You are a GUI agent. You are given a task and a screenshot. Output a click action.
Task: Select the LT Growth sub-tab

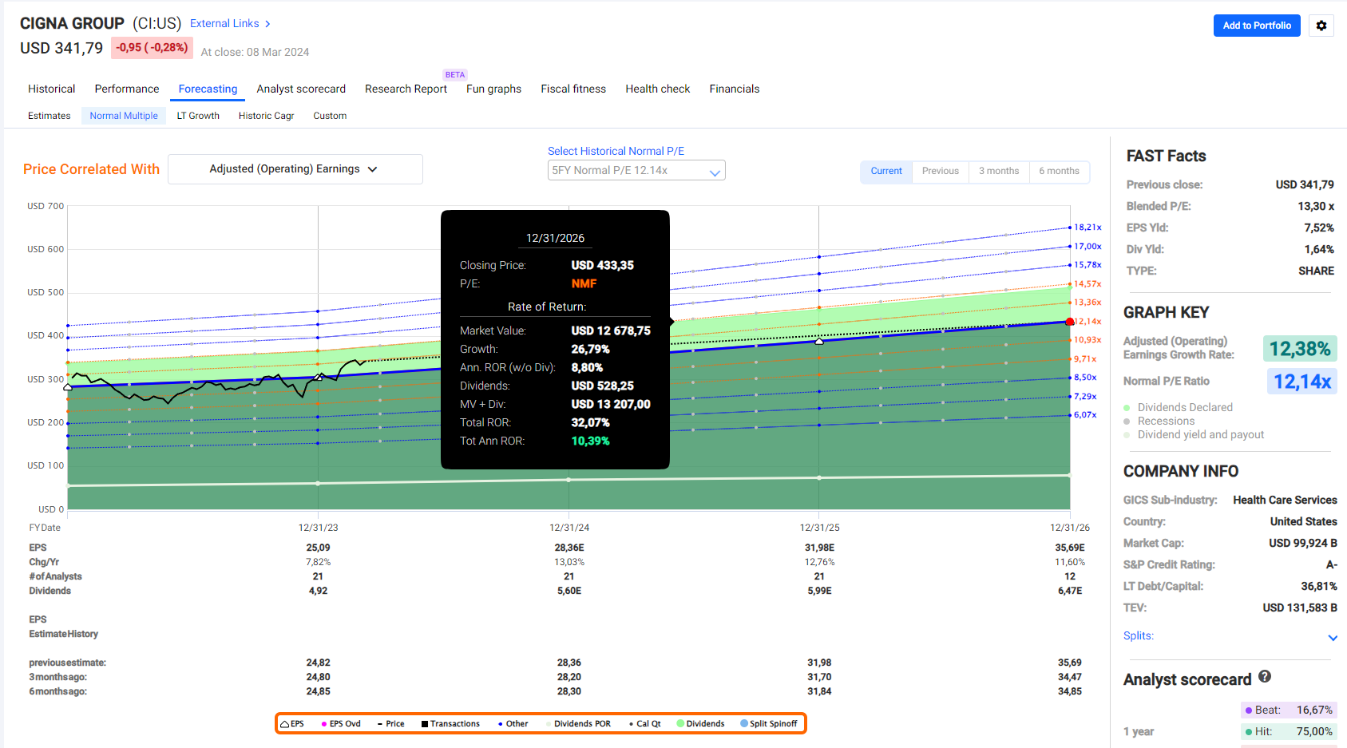(x=198, y=116)
